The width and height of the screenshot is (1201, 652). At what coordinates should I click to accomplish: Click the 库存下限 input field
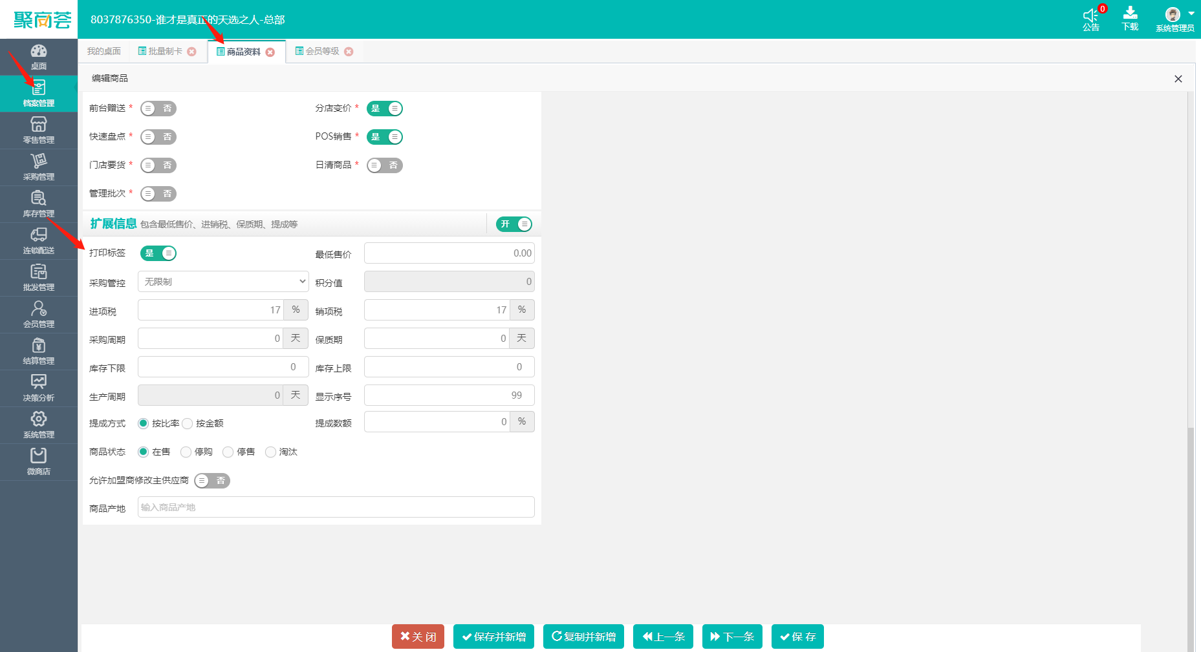[223, 367]
